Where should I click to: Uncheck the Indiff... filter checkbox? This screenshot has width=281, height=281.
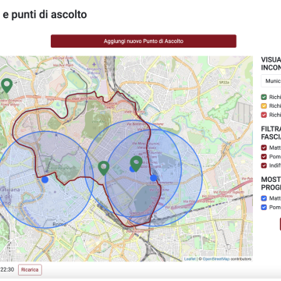pos(264,165)
